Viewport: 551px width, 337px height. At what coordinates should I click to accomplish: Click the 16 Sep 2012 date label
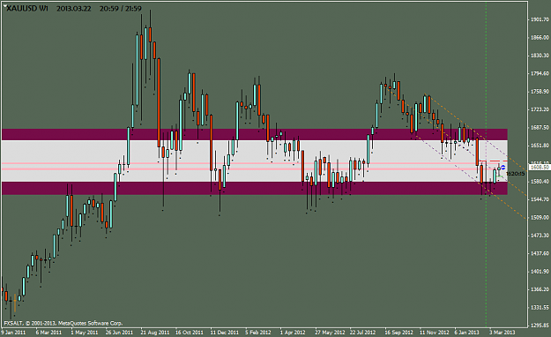pyautogui.click(x=398, y=333)
